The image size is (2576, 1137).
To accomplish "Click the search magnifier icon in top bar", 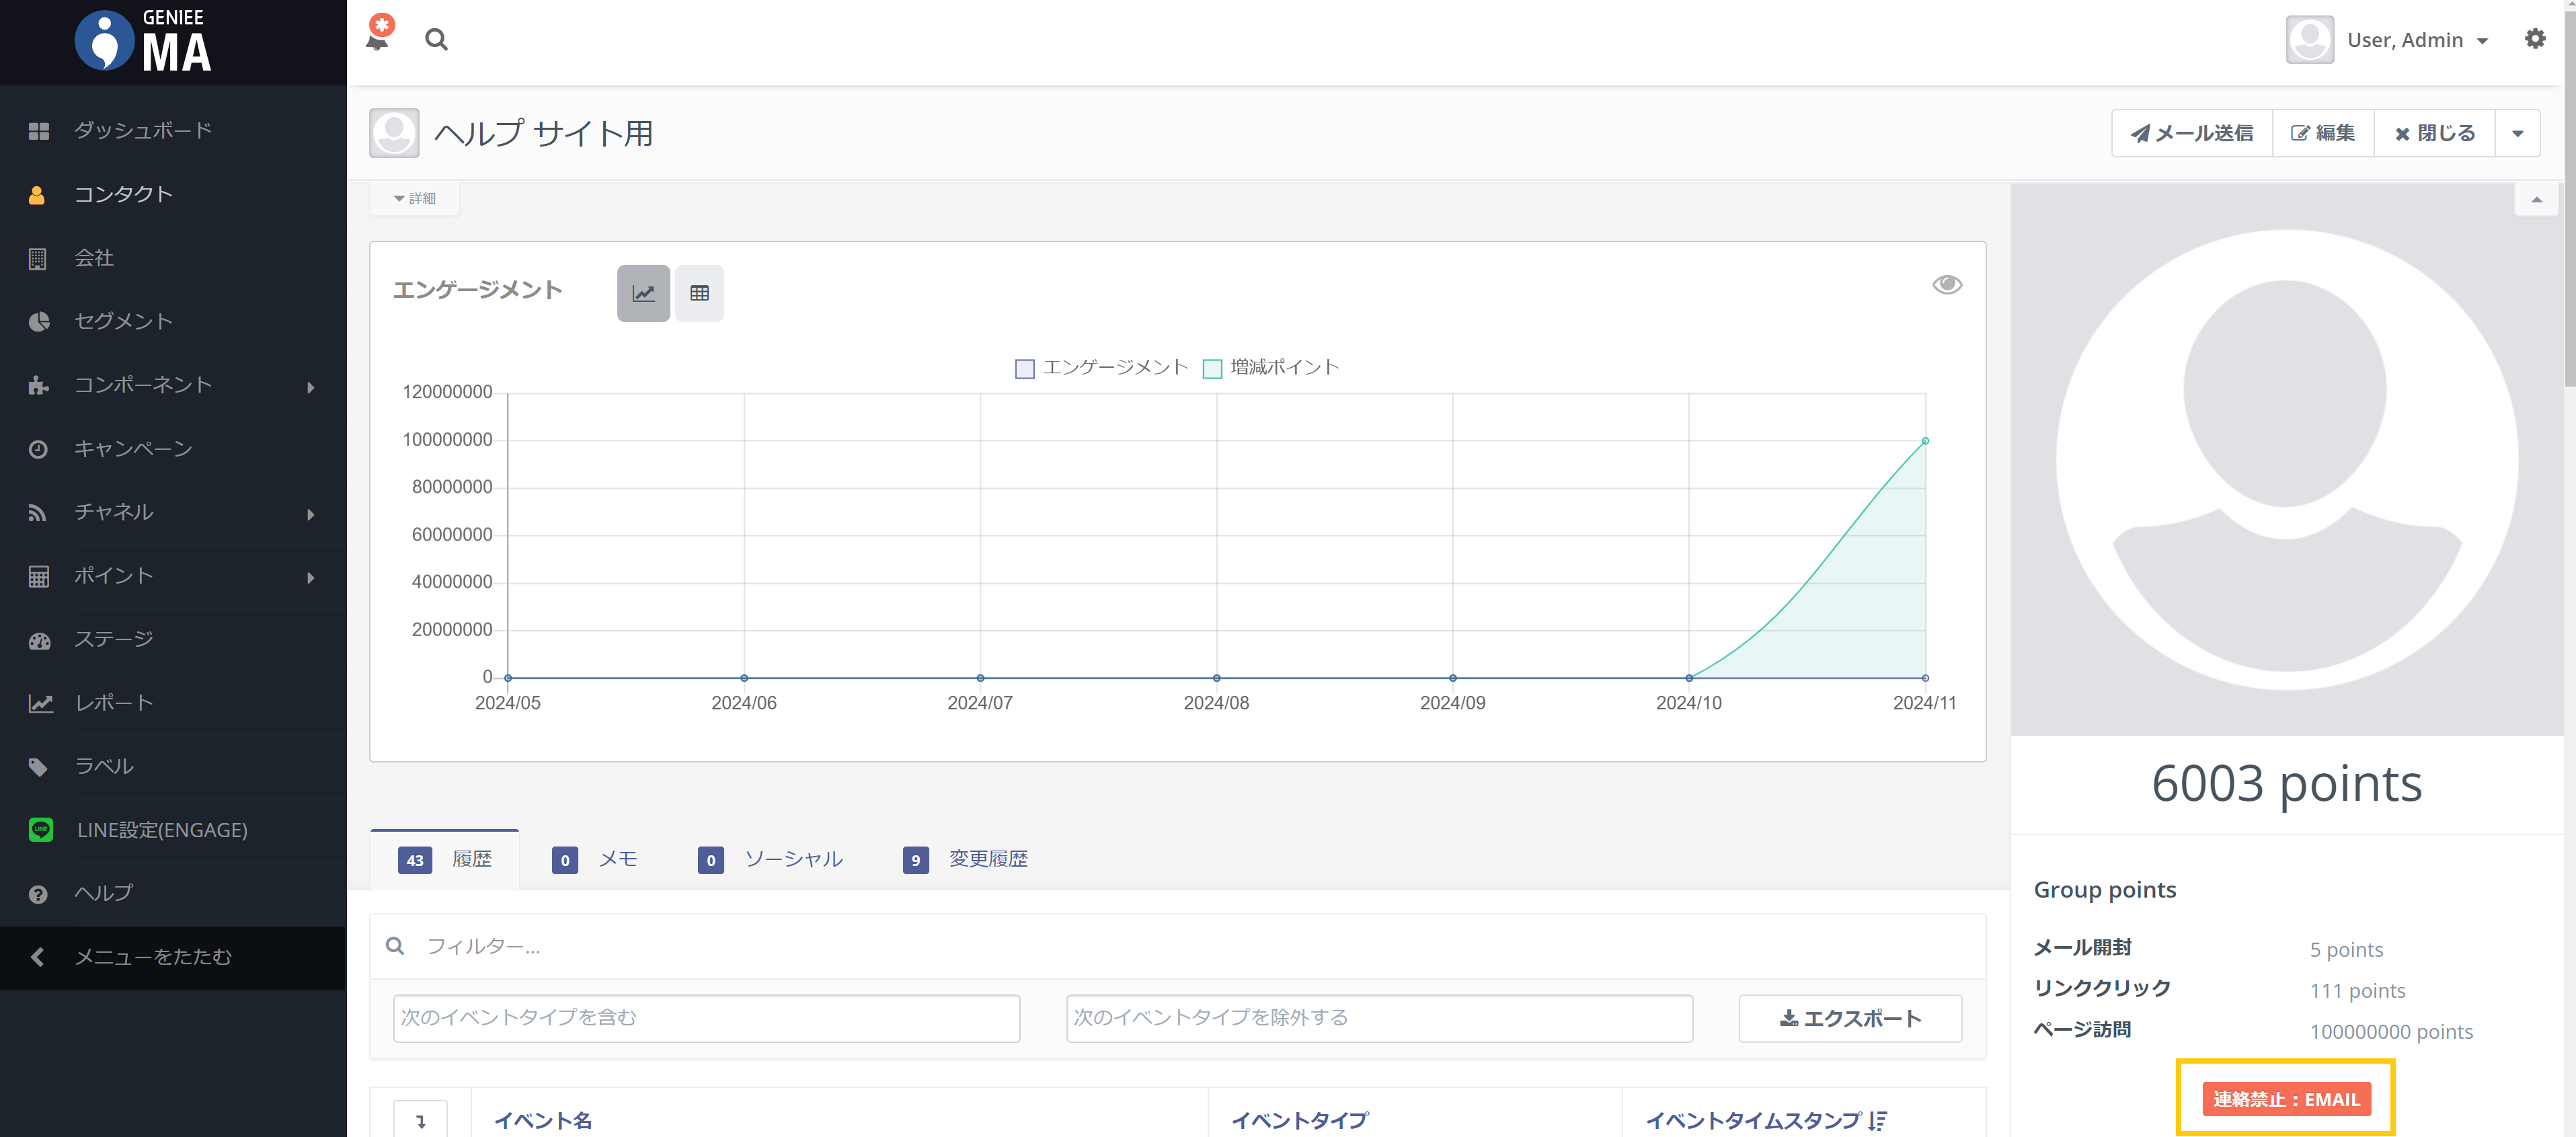I will [x=436, y=40].
